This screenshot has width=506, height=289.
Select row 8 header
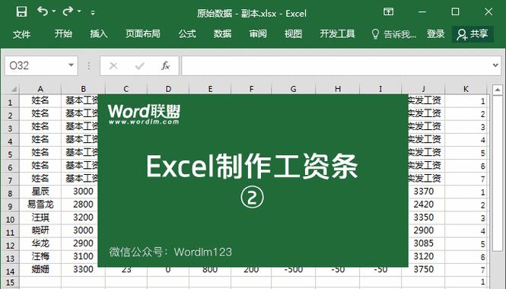pyautogui.click(x=10, y=193)
